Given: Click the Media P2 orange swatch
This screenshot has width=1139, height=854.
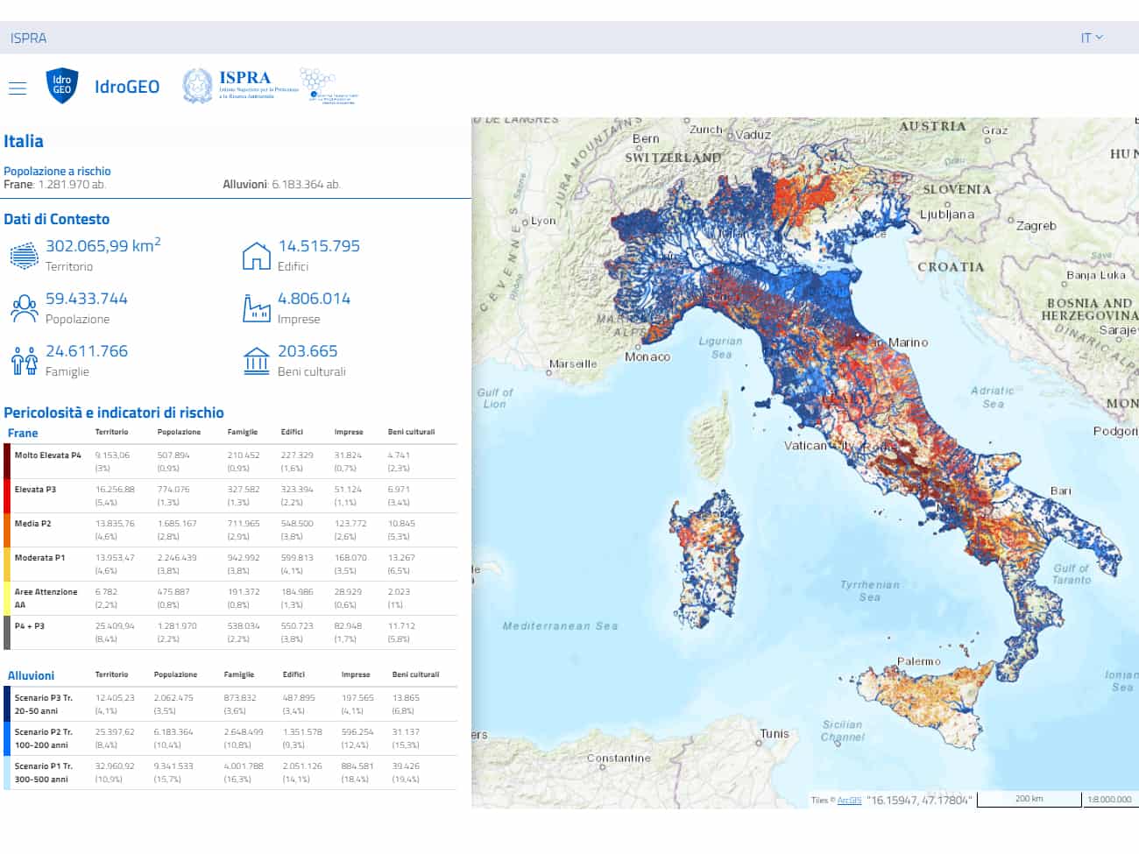Looking at the screenshot, I should coord(7,530).
